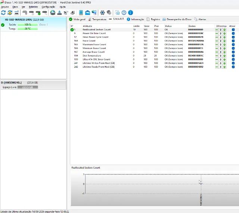
Task: Click the grey disk with clock icon
Action: (x=31, y=13)
